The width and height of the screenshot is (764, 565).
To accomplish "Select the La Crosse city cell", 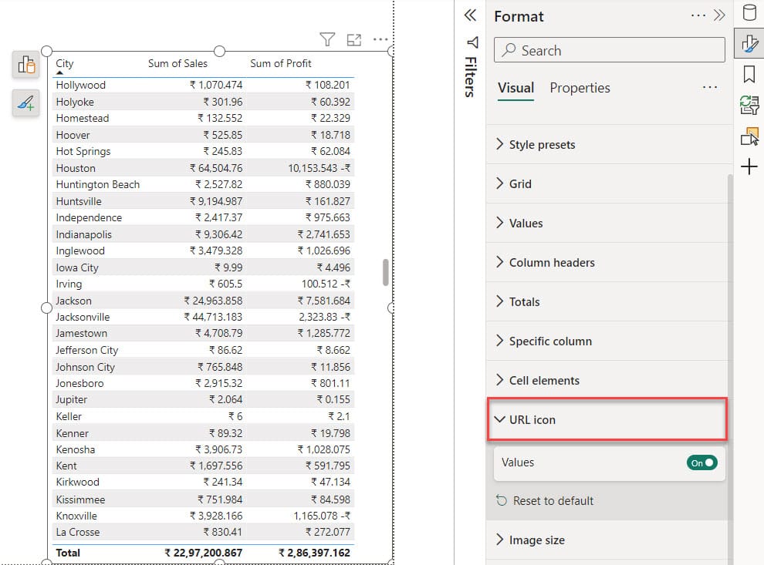I will 77,533.
